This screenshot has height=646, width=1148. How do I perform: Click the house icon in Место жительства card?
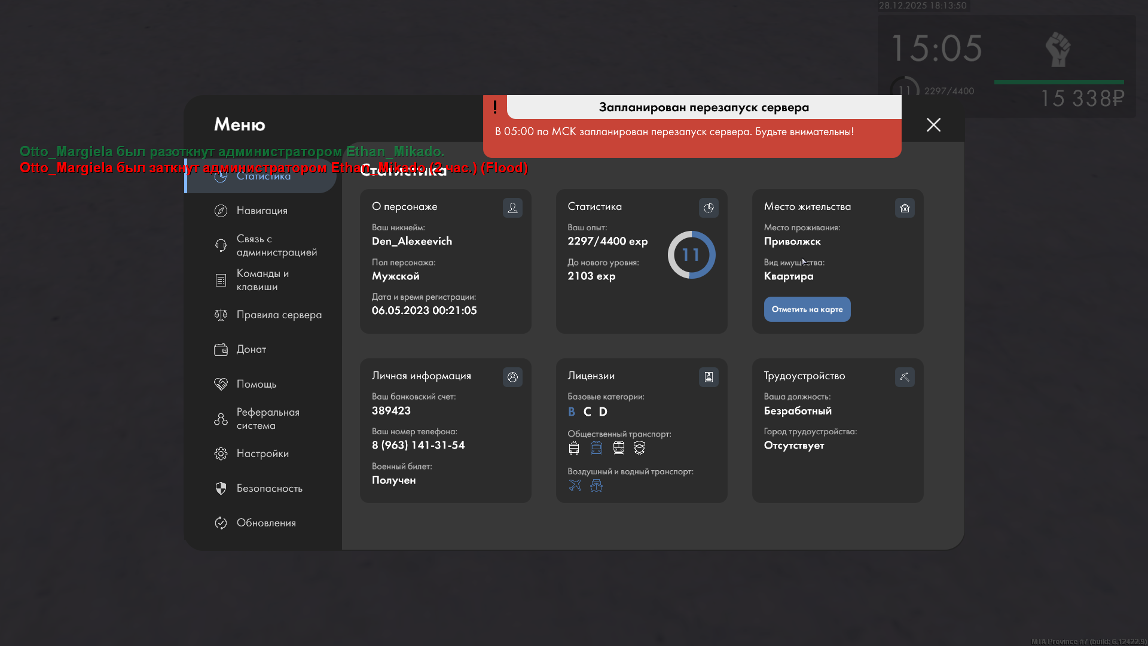point(905,208)
